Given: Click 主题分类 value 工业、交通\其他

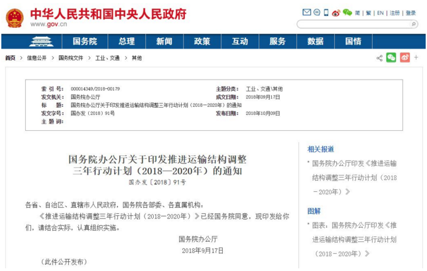Looking at the screenshot, I should pyautogui.click(x=264, y=89).
